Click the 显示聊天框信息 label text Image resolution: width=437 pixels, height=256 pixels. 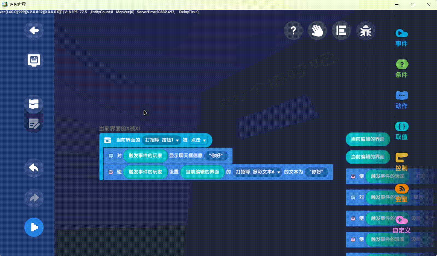[x=186, y=155]
